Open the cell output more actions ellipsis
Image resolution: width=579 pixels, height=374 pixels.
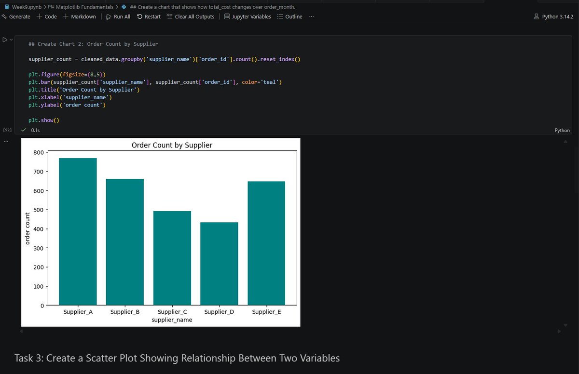coord(6,141)
